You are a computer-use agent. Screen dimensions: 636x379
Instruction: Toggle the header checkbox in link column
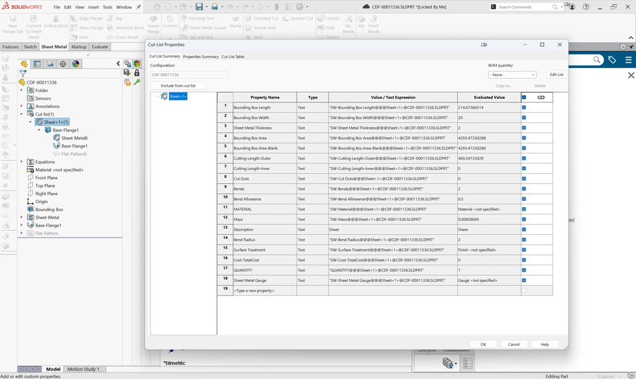point(524,97)
